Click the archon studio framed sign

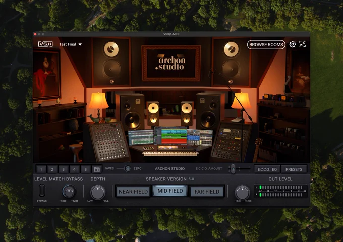click(x=171, y=63)
